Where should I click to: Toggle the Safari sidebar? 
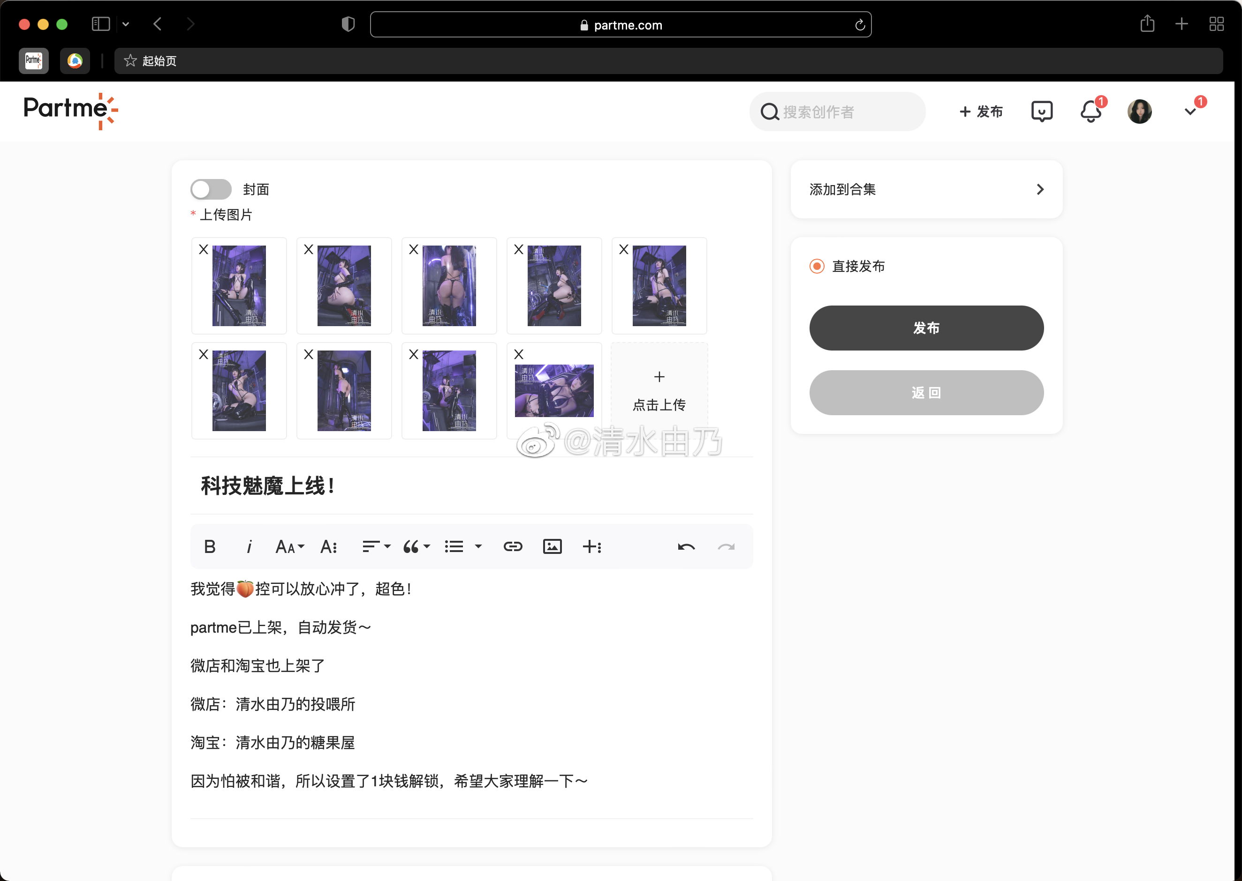[101, 24]
